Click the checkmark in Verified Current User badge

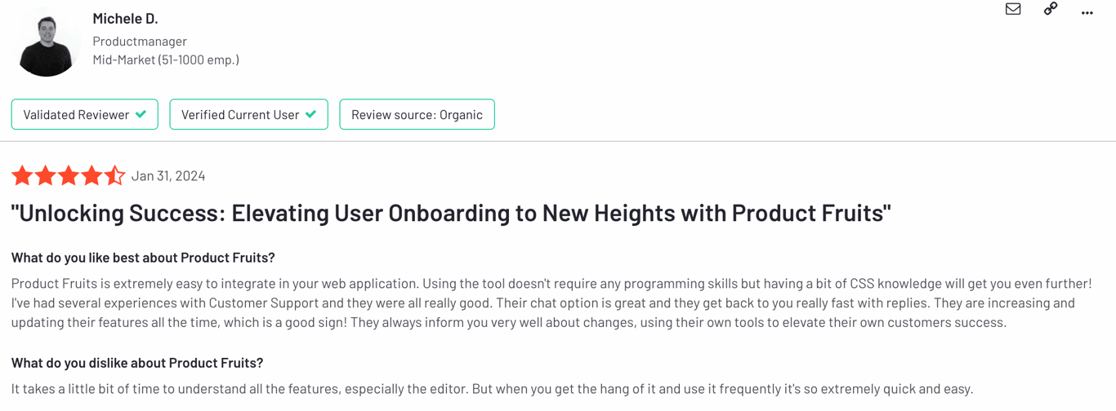310,114
